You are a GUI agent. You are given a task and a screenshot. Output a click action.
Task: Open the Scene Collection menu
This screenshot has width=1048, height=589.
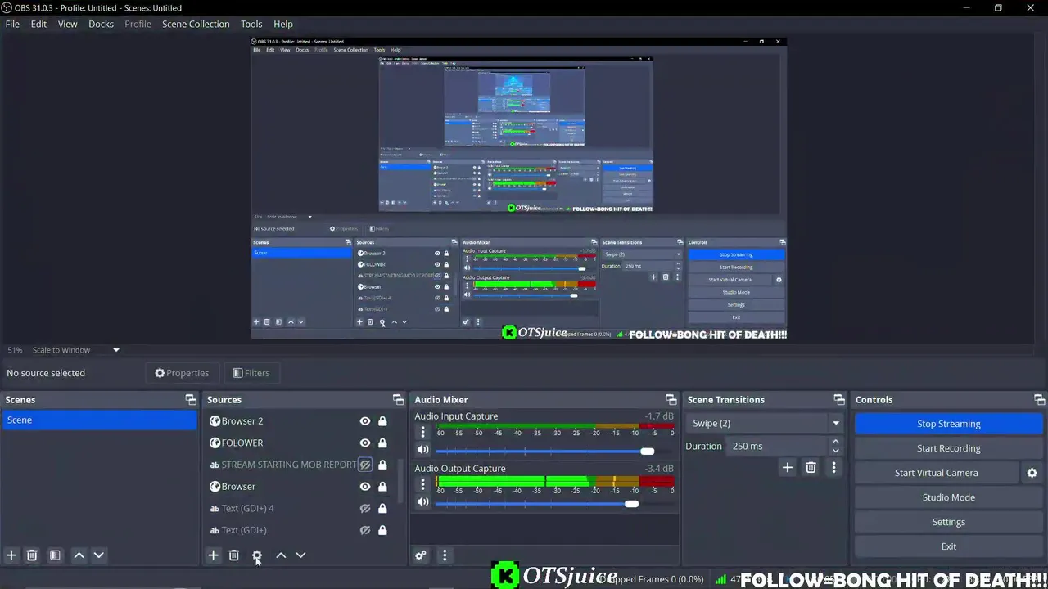tap(196, 24)
